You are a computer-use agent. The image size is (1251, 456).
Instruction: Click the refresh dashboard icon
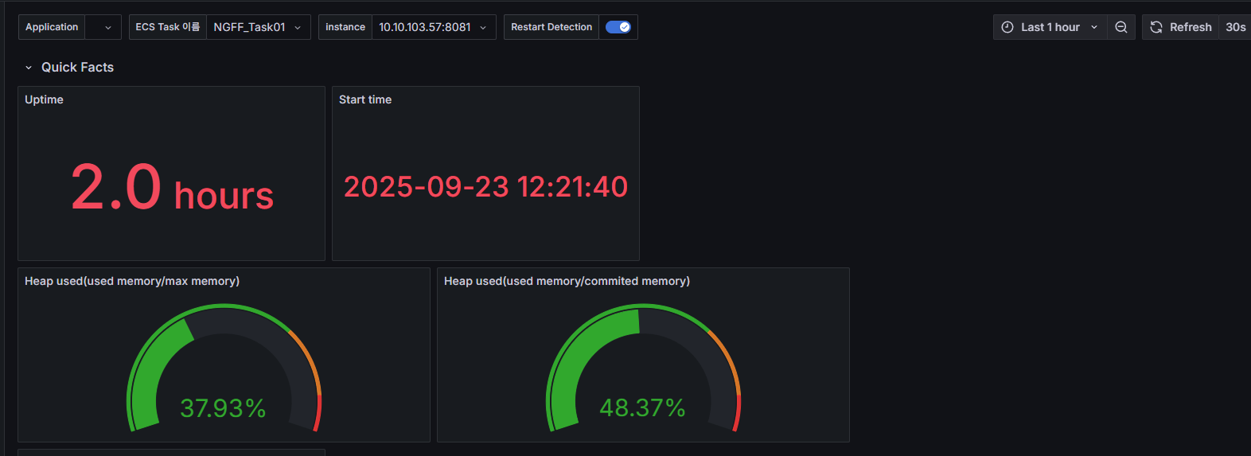[x=1156, y=27]
